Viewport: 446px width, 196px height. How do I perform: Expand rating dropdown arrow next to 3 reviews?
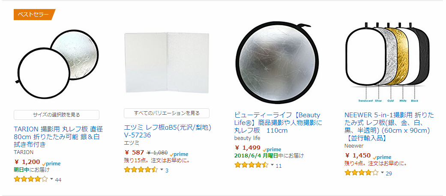click(x=162, y=169)
